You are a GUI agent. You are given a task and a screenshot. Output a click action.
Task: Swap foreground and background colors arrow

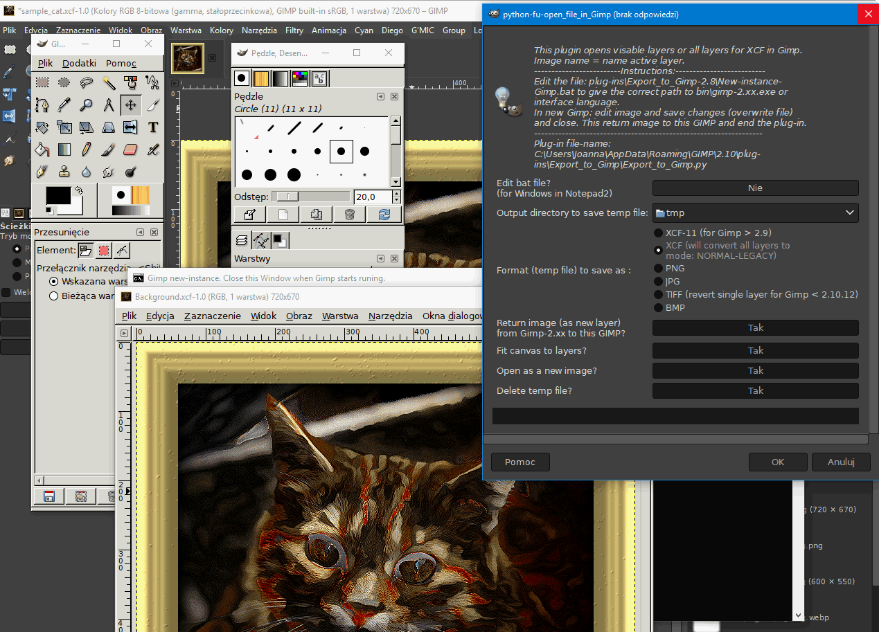coord(78,190)
